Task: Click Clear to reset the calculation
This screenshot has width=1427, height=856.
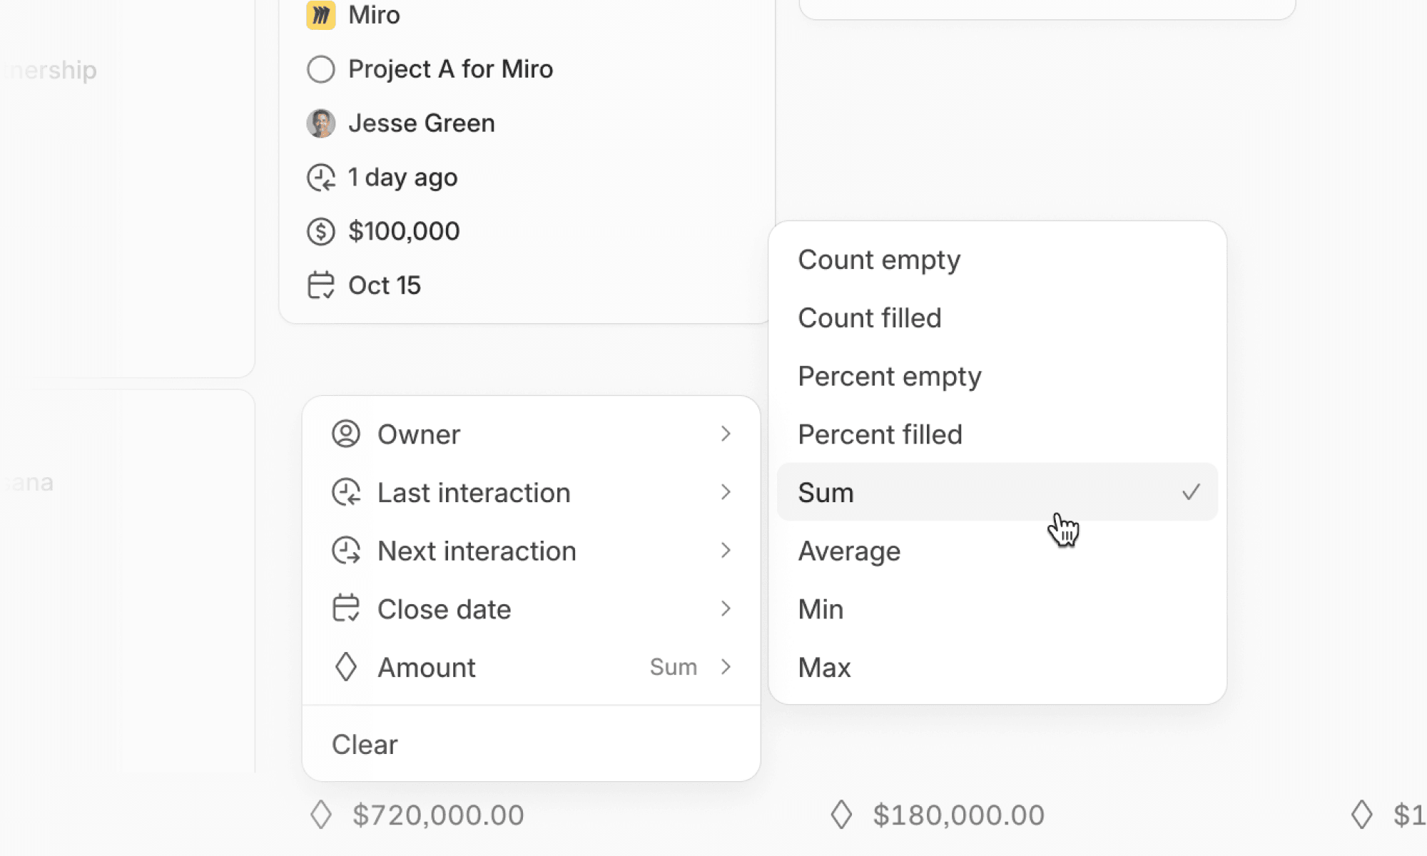Action: (365, 745)
